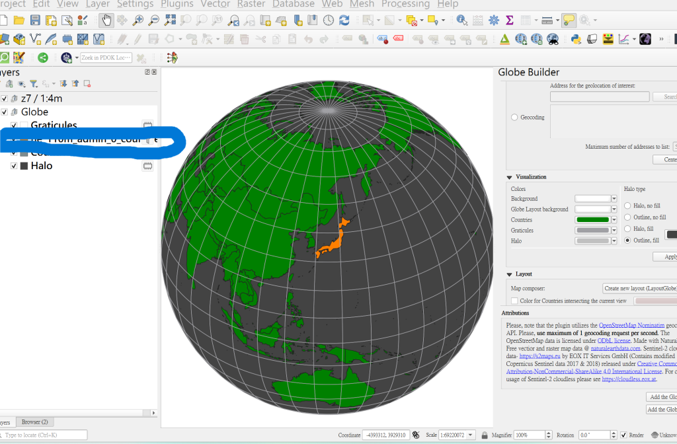Collapse the Layout section
The image size is (677, 444).
pyautogui.click(x=510, y=274)
